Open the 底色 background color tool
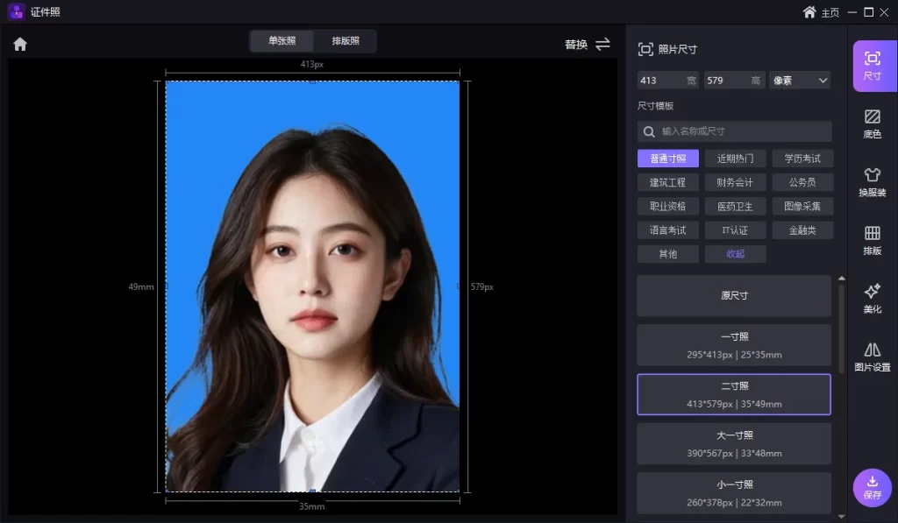Viewport: 898px width, 523px height. click(x=872, y=124)
